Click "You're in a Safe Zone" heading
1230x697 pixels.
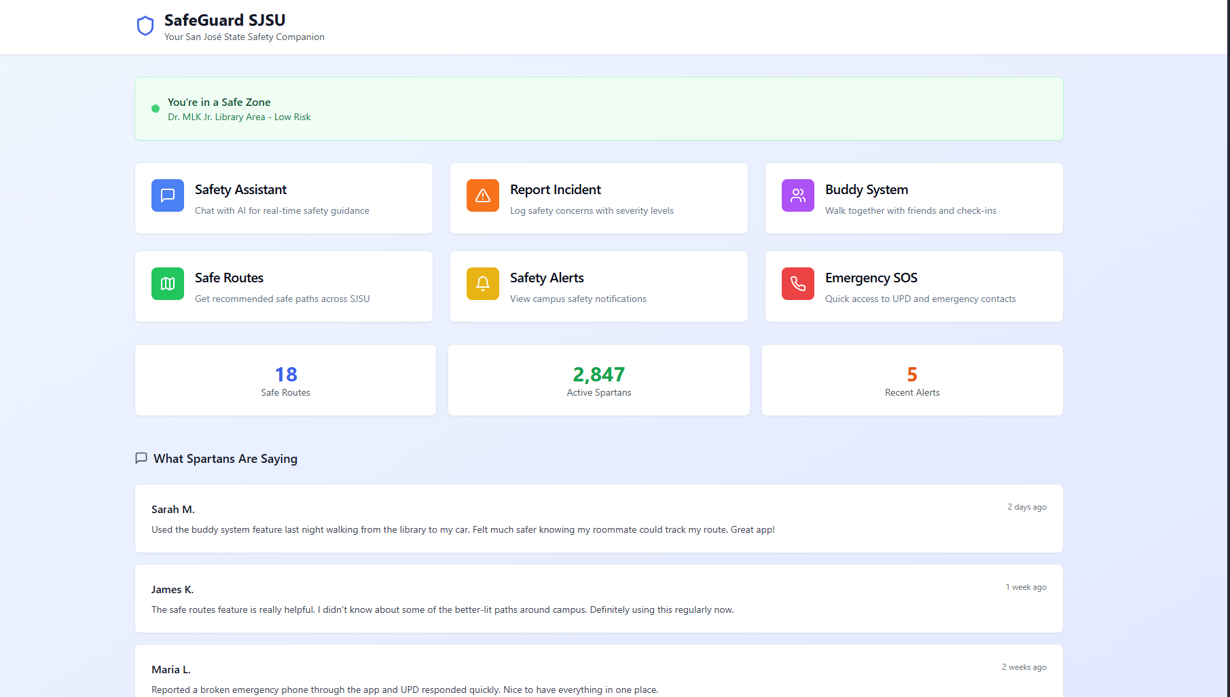pos(219,102)
